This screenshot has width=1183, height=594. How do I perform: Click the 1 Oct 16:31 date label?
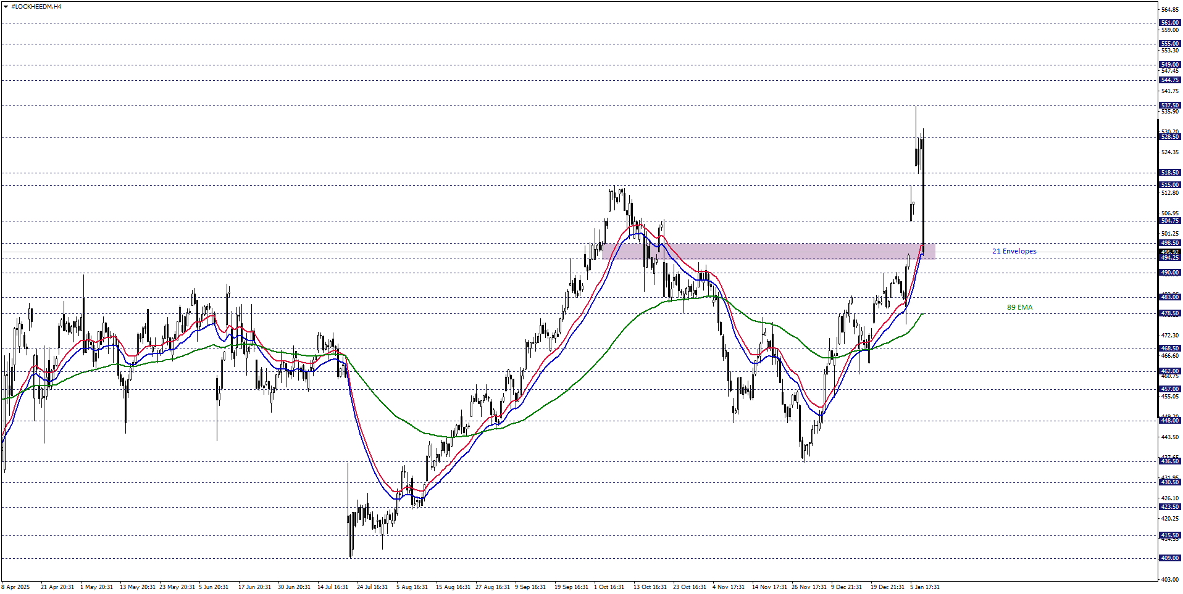pos(609,587)
